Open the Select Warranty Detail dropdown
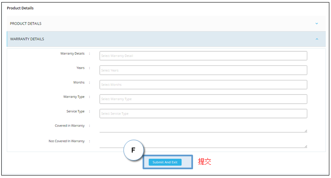Screen dimensions: 331x178 [x=203, y=56]
